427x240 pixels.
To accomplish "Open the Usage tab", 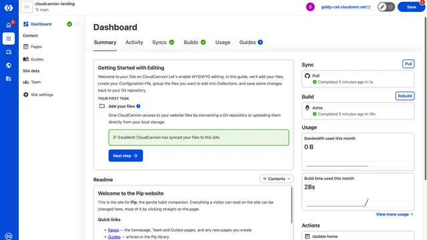I will point(223,43).
